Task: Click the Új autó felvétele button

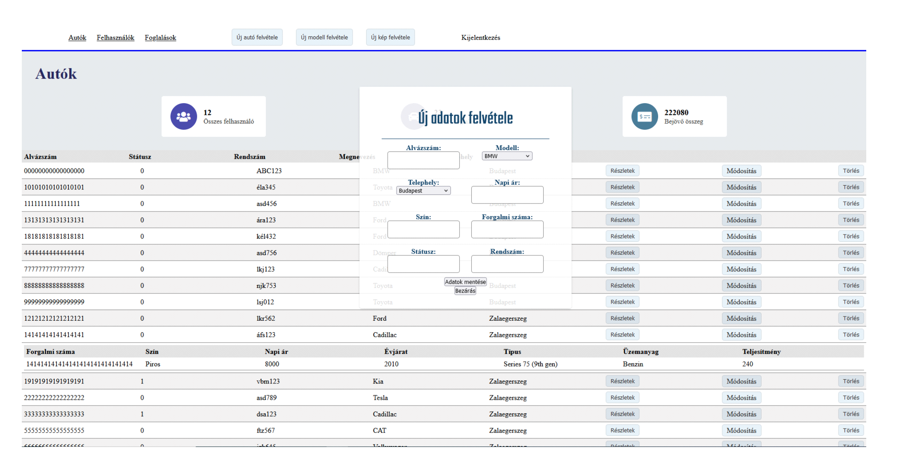Action: point(257,37)
